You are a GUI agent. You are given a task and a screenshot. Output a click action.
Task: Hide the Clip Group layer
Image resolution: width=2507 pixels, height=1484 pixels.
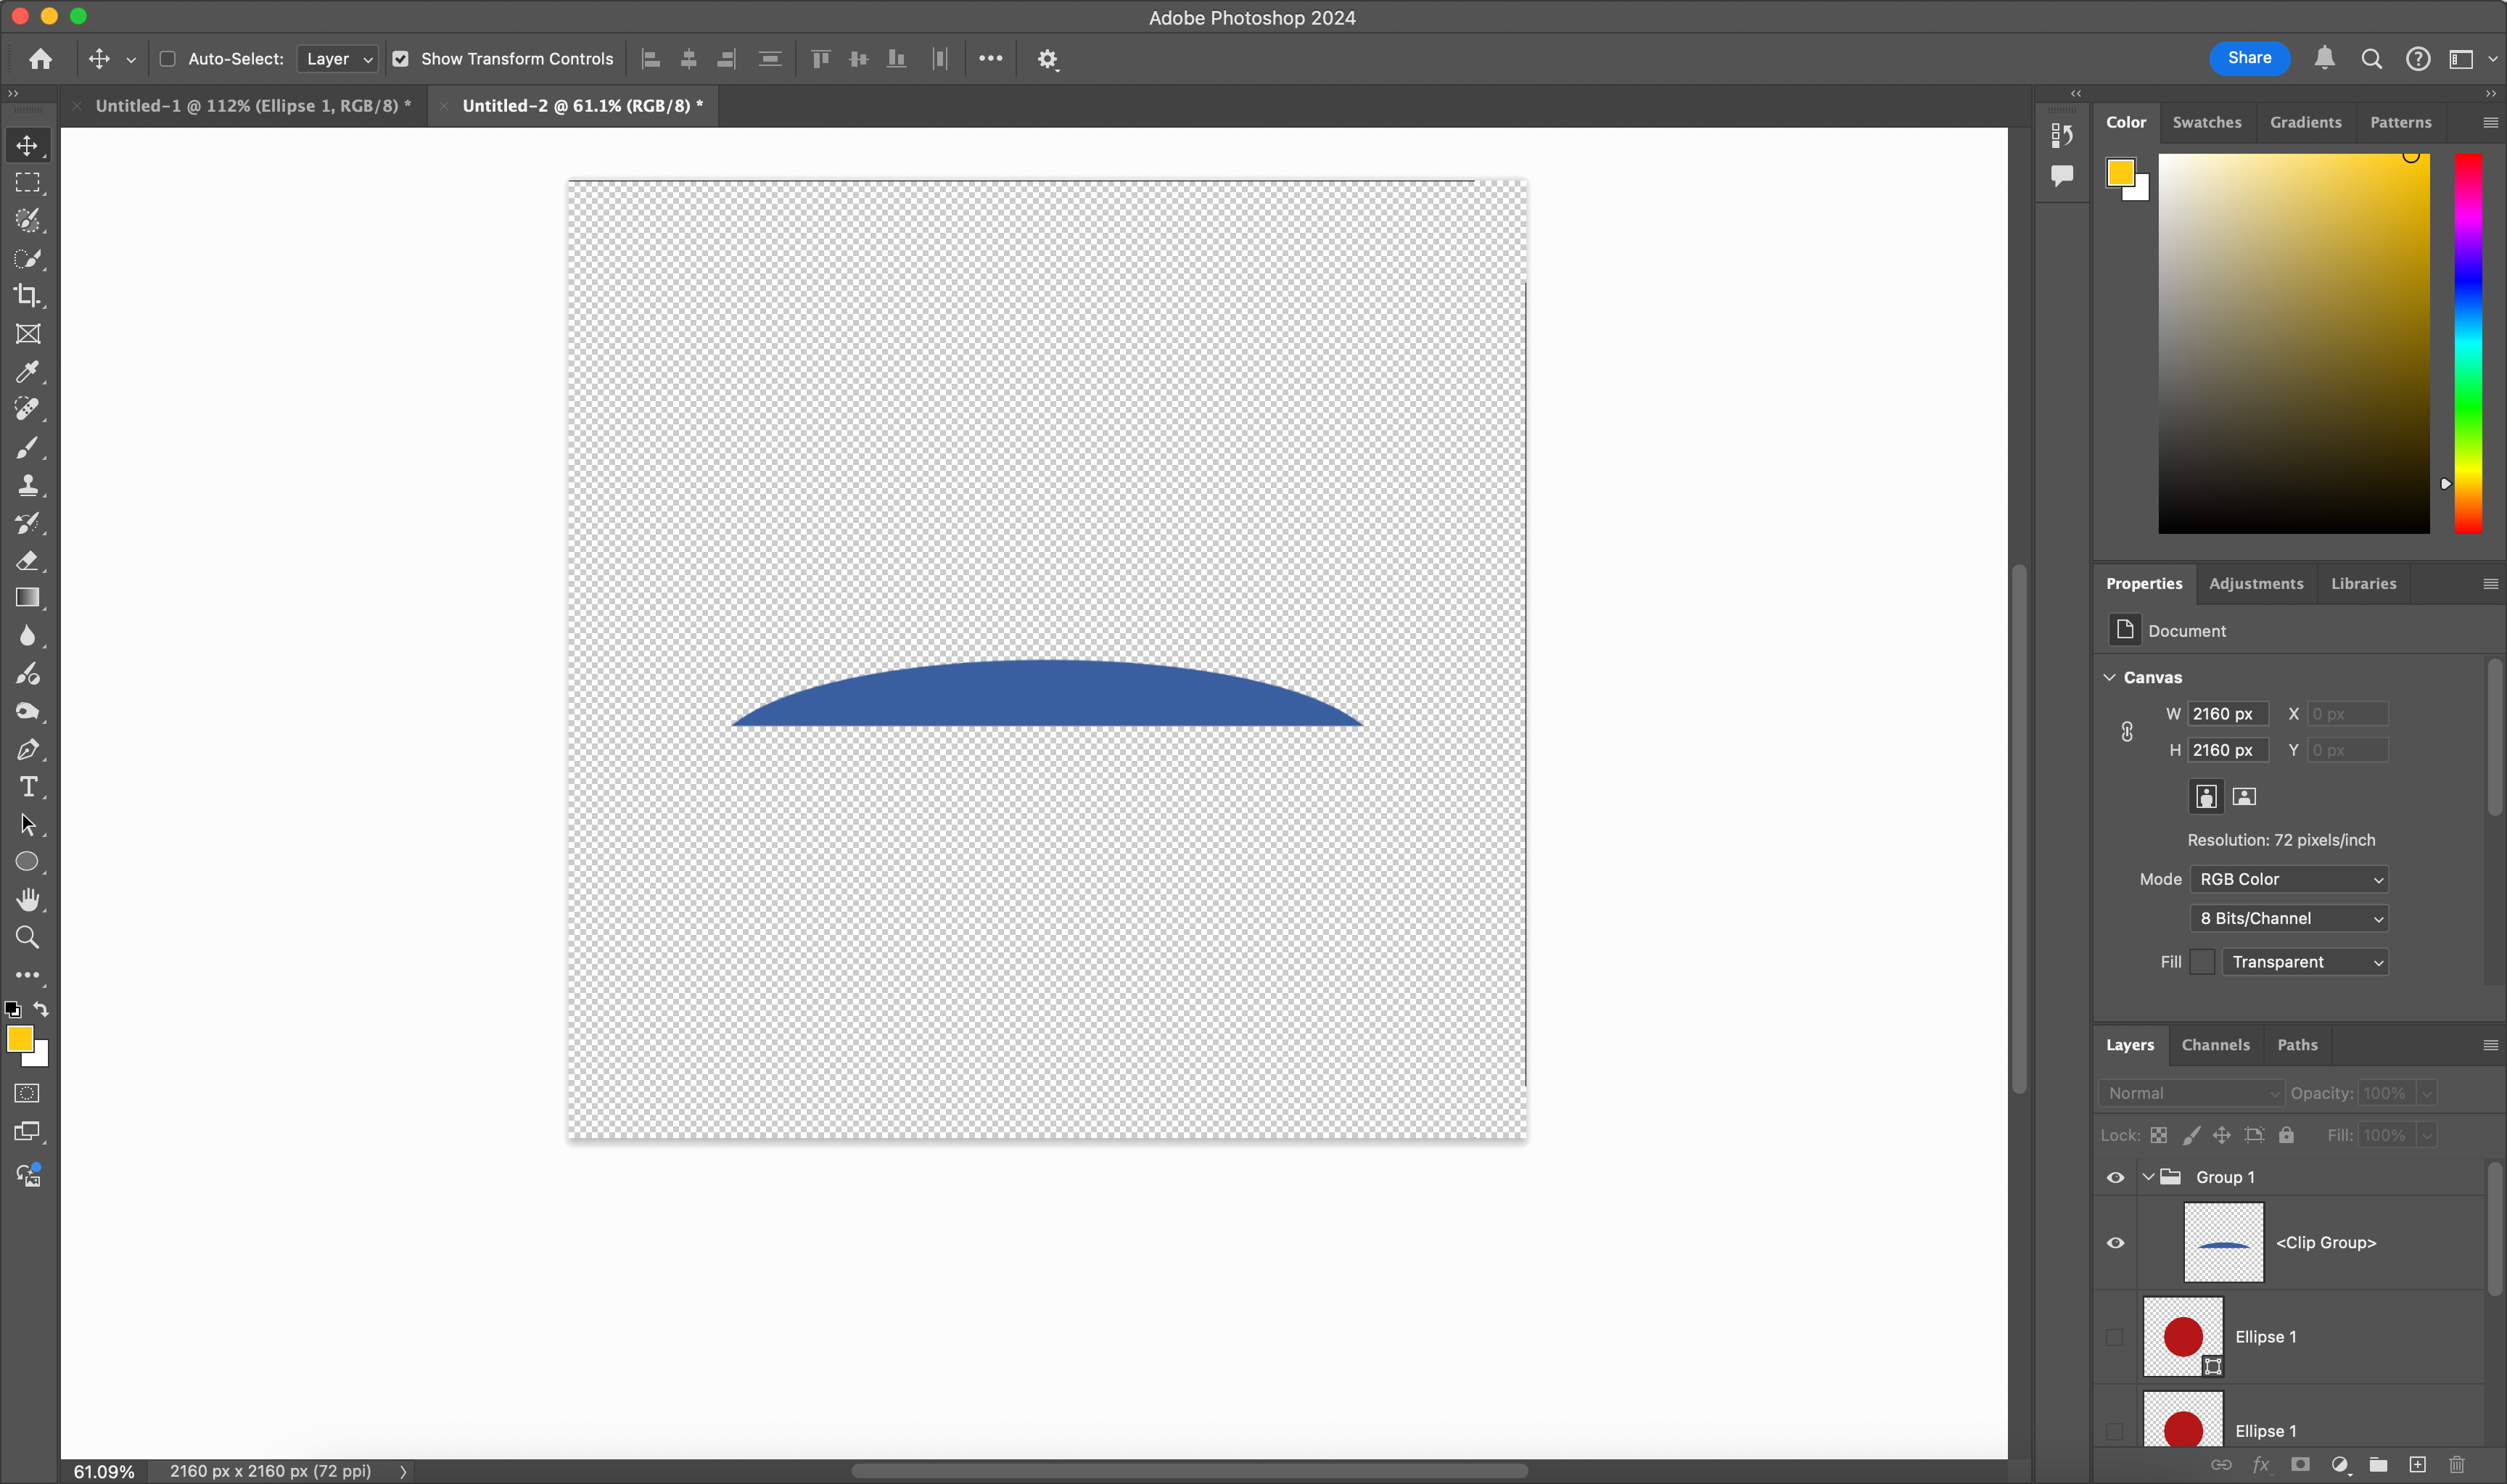2115,1243
